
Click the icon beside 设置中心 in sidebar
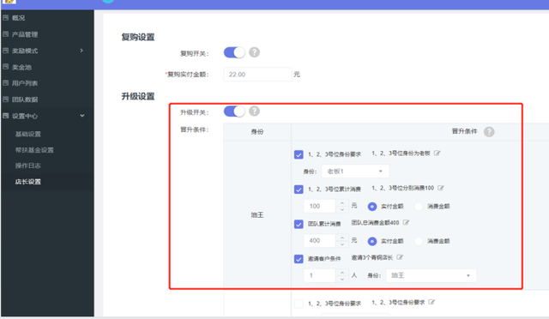[x=6, y=116]
